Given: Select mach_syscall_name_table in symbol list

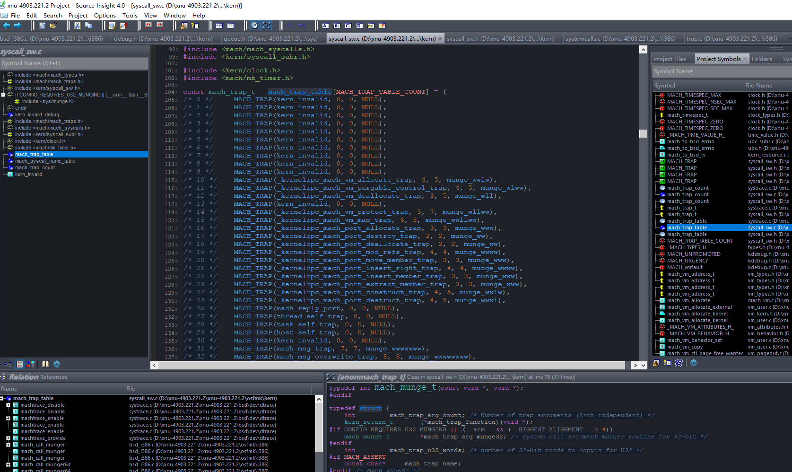Looking at the screenshot, I should click(45, 161).
